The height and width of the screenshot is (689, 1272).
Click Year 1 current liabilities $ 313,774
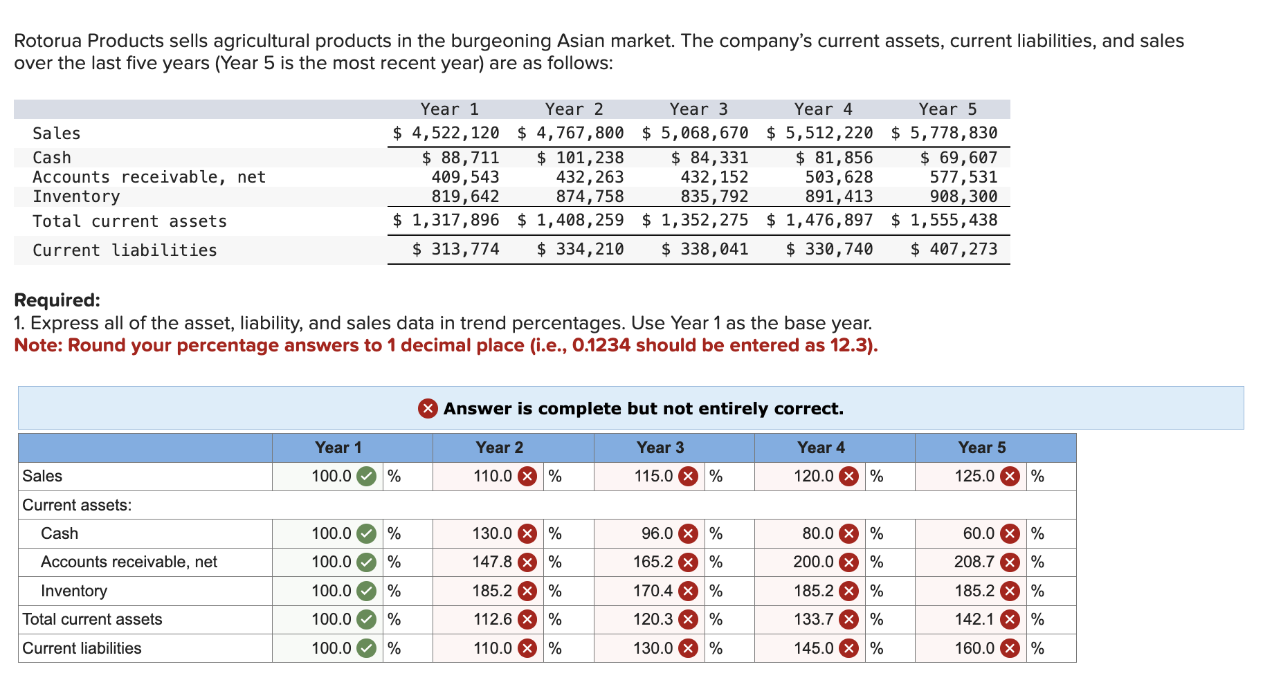(x=455, y=249)
